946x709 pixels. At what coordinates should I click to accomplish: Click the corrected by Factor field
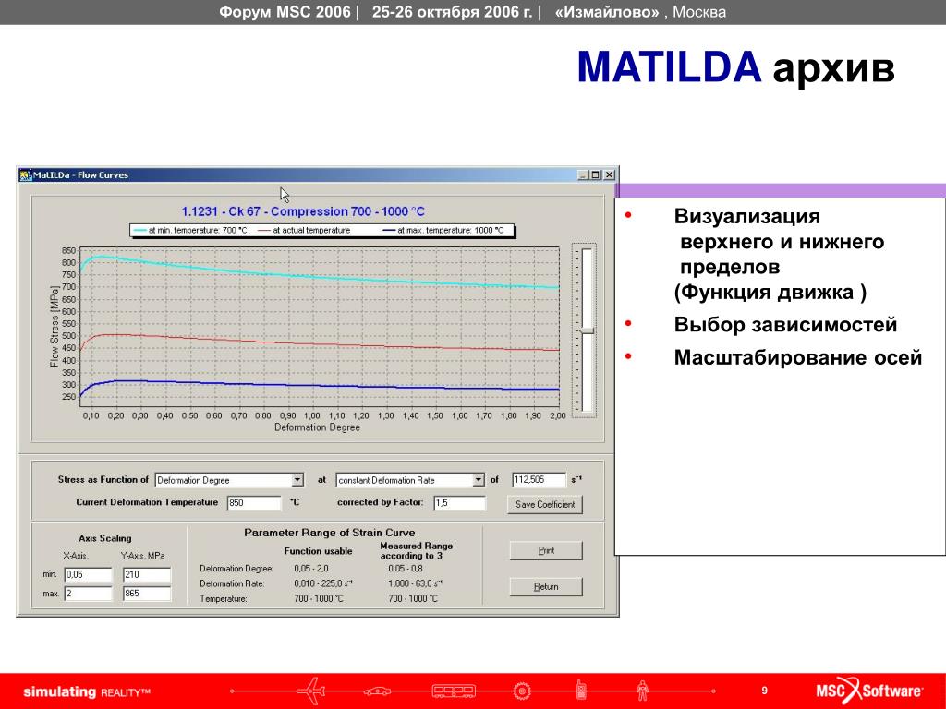click(x=460, y=503)
